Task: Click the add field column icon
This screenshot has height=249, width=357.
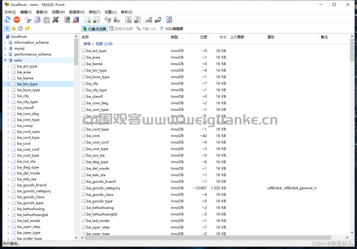Action: coord(128,20)
